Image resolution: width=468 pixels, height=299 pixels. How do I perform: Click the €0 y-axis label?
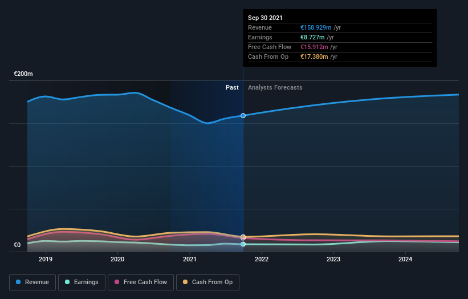pos(17,245)
